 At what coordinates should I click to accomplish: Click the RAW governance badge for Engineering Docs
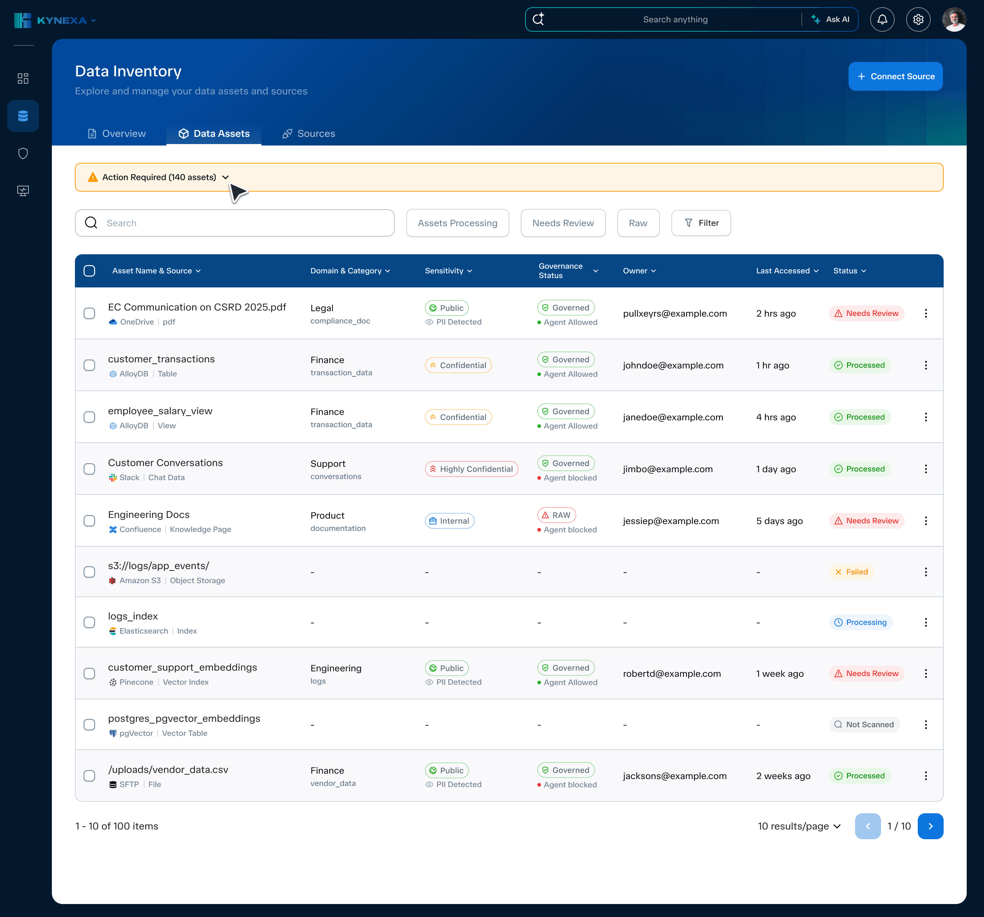point(556,515)
